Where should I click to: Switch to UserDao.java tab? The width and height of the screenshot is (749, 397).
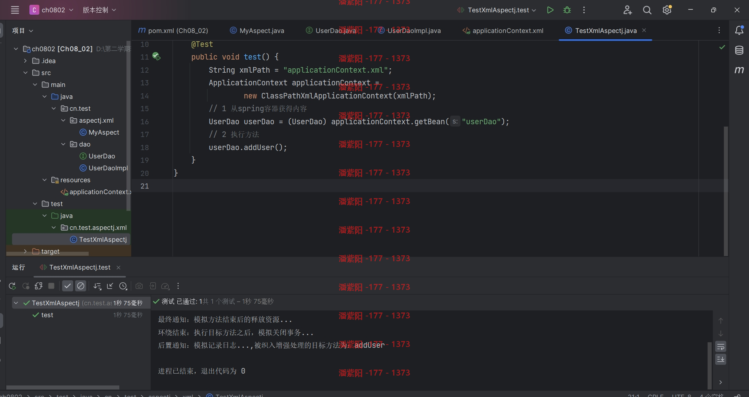point(331,31)
